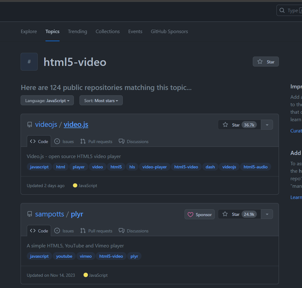The width and height of the screenshot is (302, 288).
Task: Click the html5-audio topic tag
Action: click(255, 167)
